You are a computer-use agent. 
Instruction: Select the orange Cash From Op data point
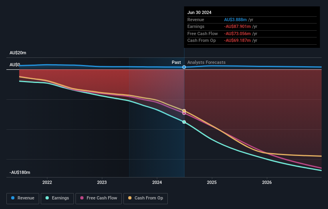pos(184,110)
